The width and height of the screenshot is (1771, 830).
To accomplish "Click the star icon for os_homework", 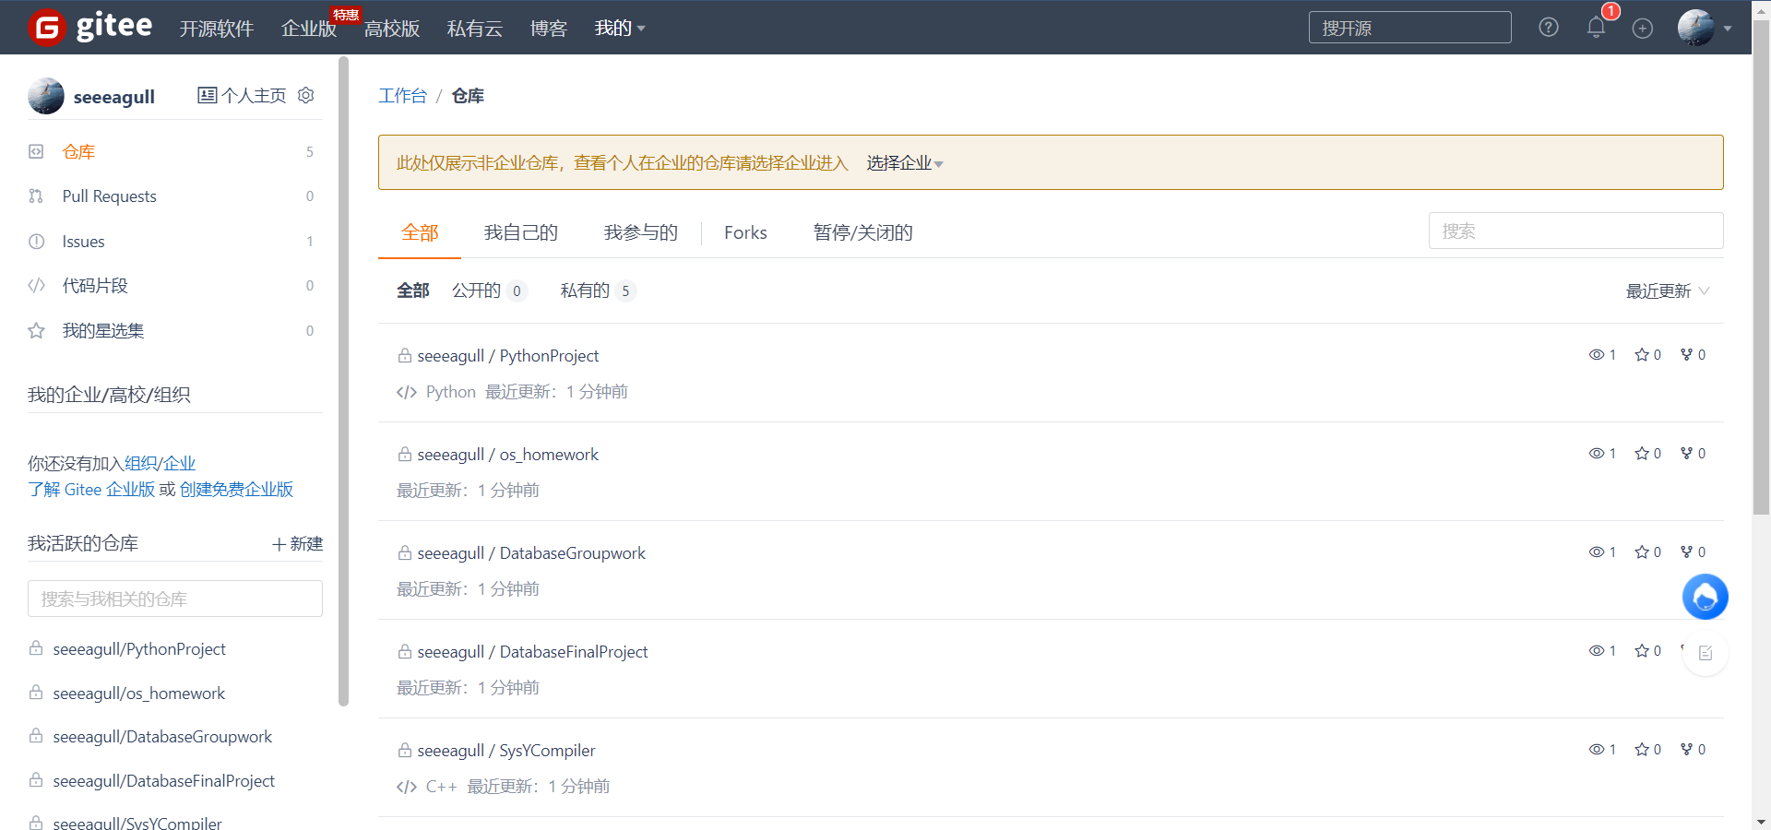I will click(x=1642, y=454).
